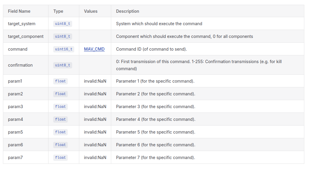Click the param4 field name

pos(15,119)
